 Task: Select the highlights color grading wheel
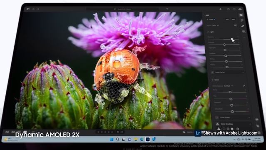coord(232,129)
